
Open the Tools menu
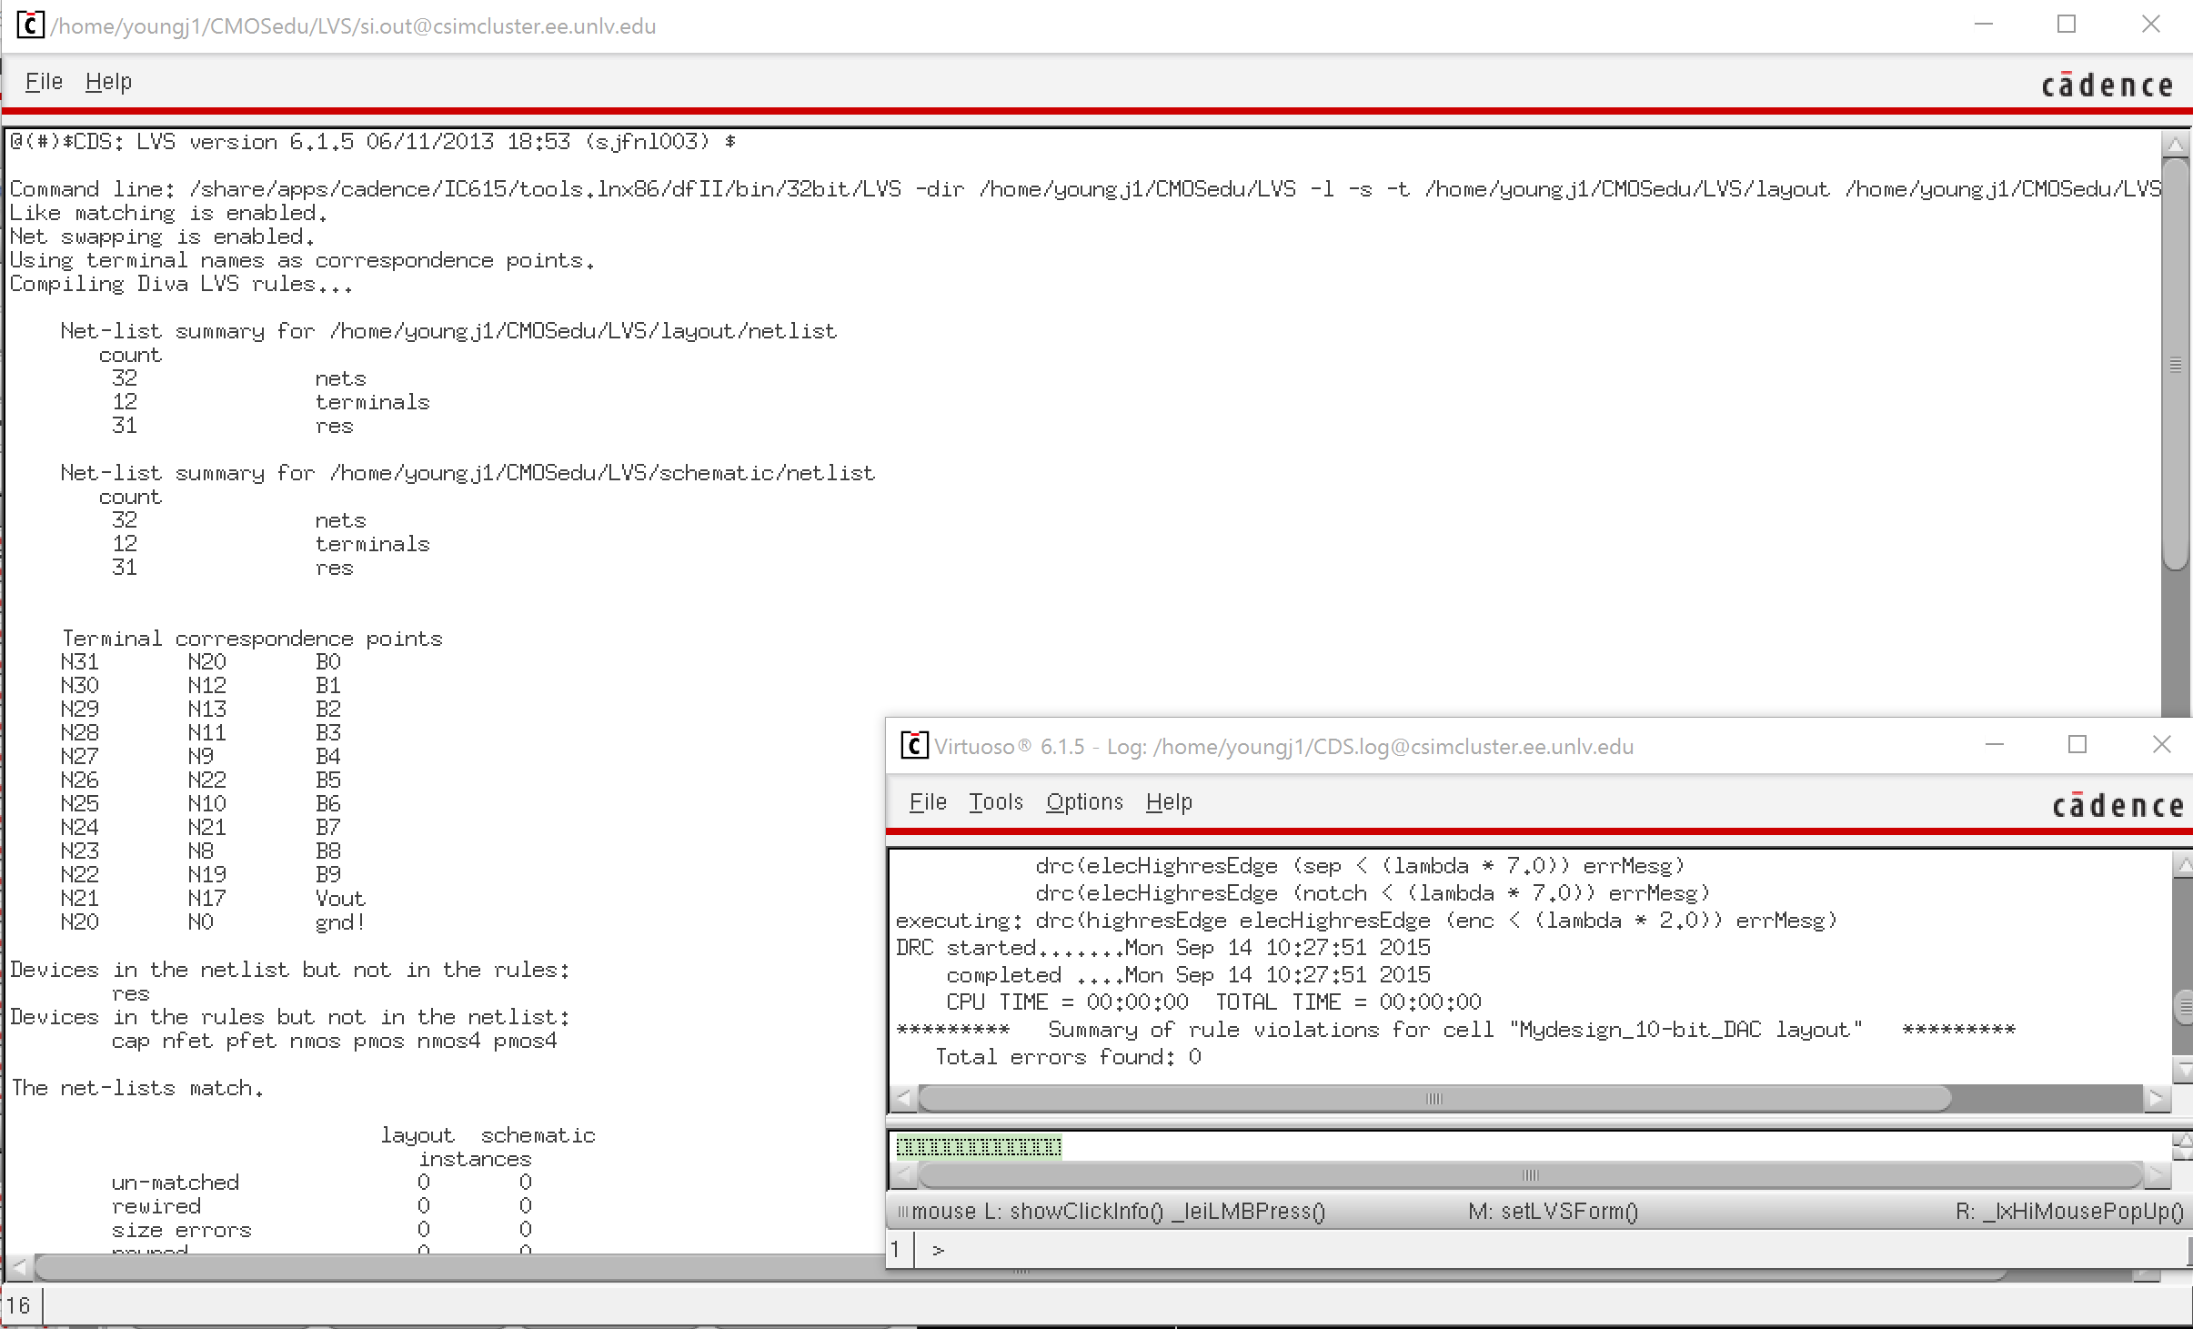pos(995,801)
